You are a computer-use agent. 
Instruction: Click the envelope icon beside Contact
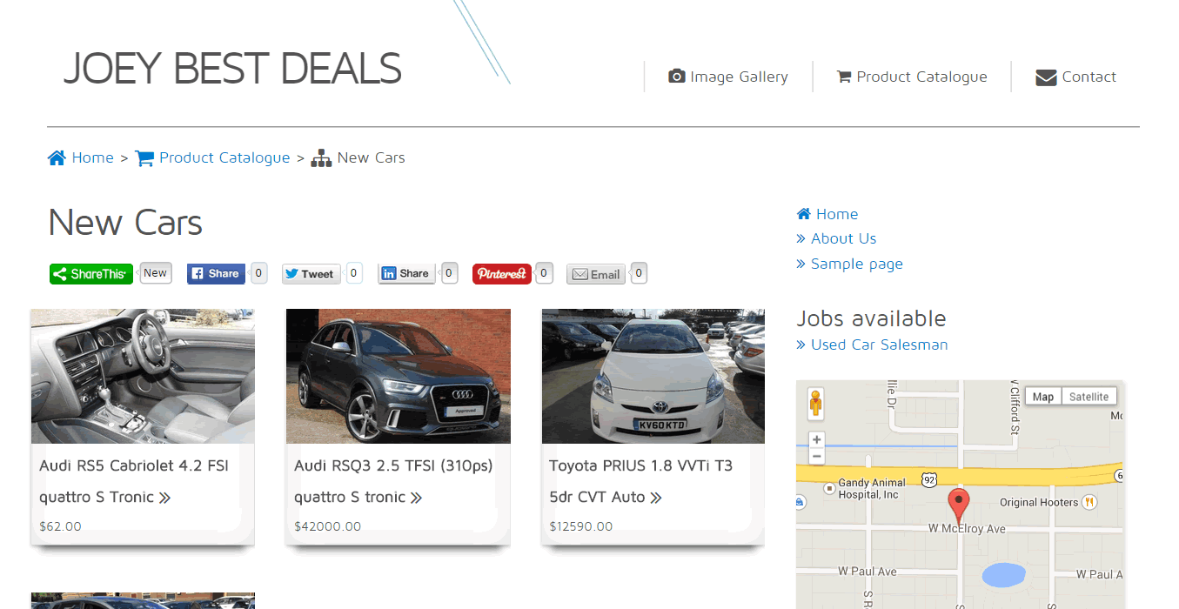(1046, 77)
